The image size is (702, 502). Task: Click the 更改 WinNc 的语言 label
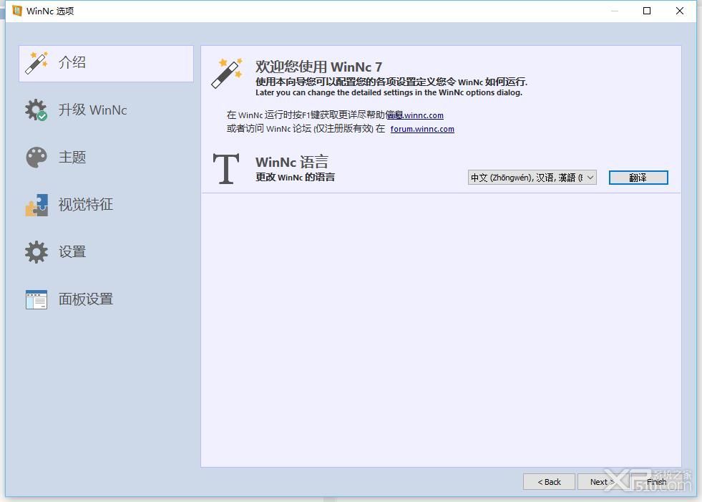(x=295, y=177)
